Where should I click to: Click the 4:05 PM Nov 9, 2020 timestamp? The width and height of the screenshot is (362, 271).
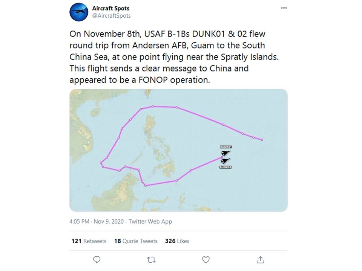tap(97, 221)
